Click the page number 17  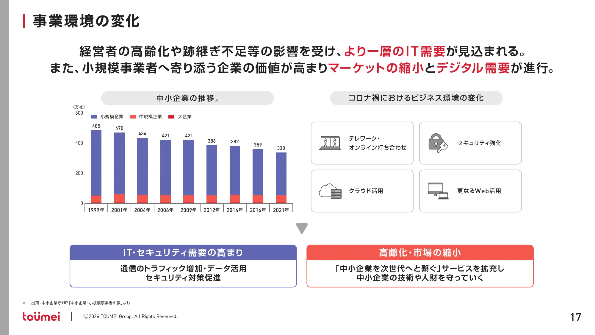576,317
